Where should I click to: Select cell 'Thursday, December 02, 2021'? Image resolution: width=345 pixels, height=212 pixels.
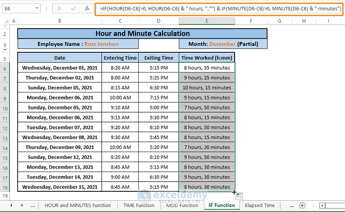60,78
